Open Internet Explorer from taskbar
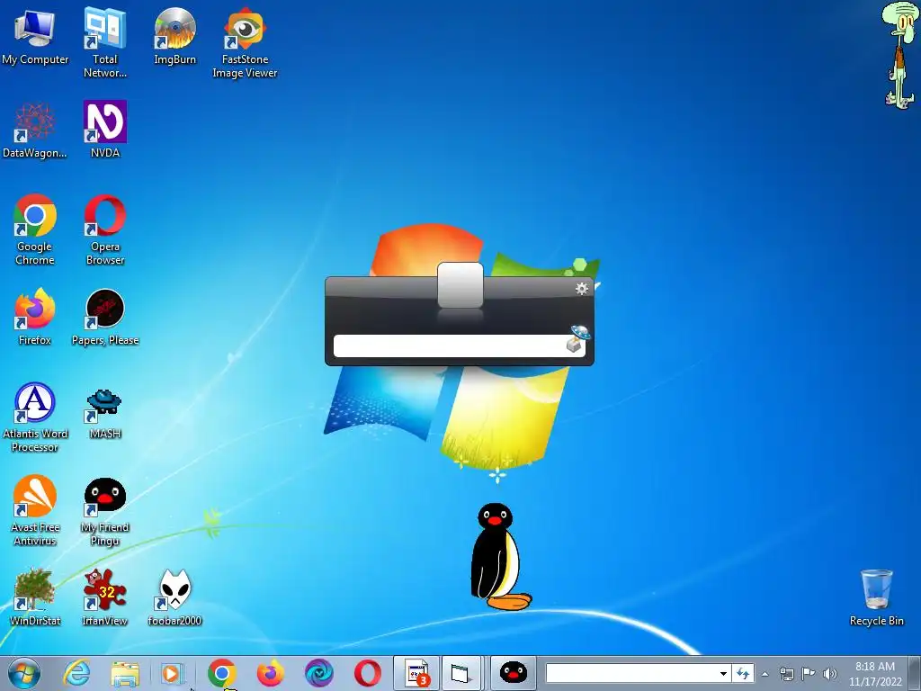Screen dimensions: 921x691 coord(77,673)
